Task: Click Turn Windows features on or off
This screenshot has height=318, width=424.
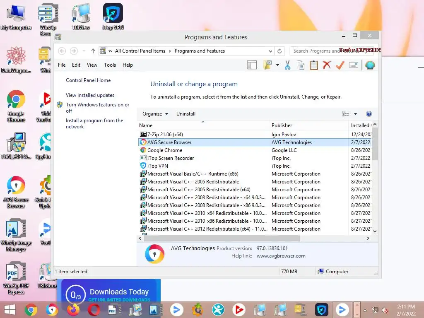Action: pos(97,108)
